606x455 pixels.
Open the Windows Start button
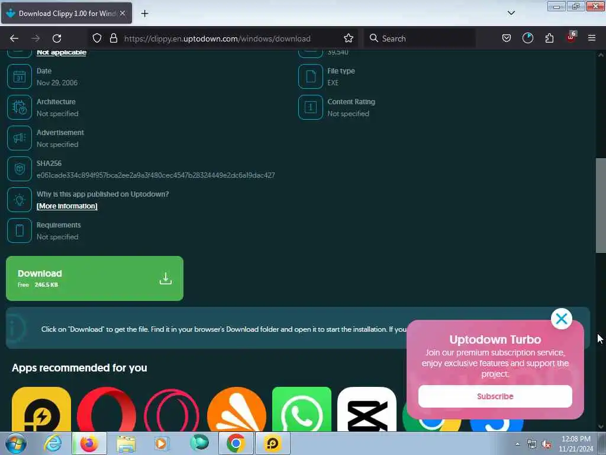[x=15, y=443]
